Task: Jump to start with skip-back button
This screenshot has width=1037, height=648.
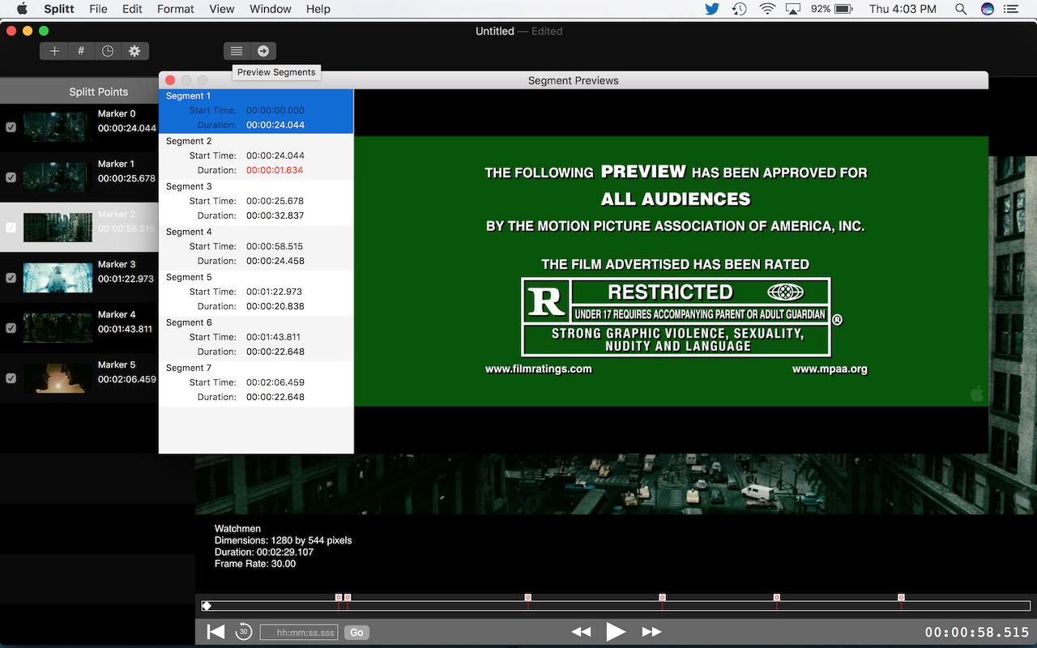Action: 216,632
